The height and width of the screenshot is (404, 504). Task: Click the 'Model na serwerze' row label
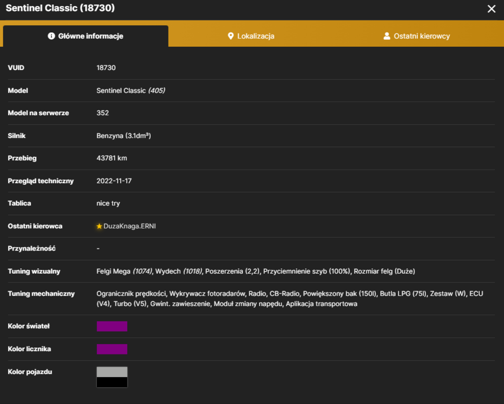38,113
